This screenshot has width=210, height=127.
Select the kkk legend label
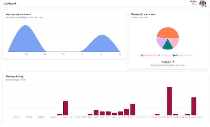(177, 55)
